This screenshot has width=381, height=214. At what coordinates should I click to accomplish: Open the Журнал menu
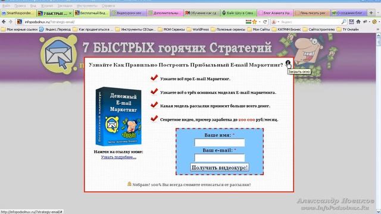pos(46,5)
